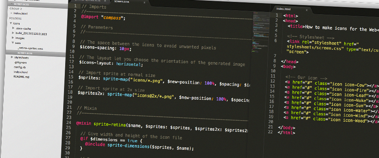Expand the images folder

(x=13, y=39)
